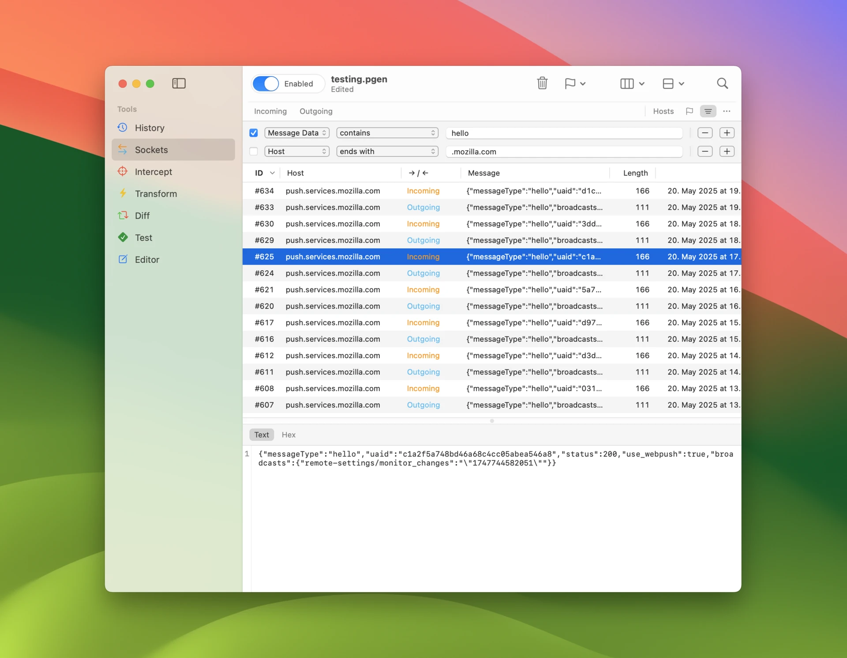Add a filter rule after the .mozilla.com row

[x=727, y=151]
